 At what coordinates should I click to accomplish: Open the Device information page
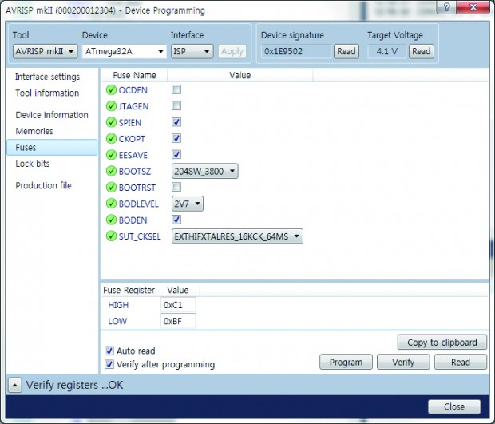coord(52,115)
